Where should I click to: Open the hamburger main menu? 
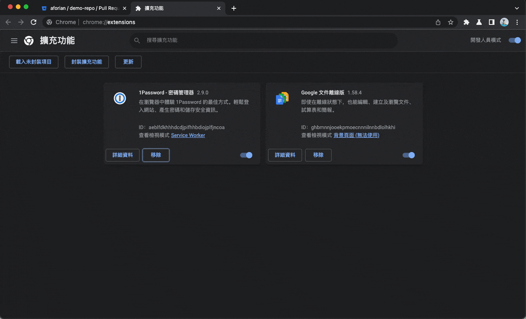[14, 41]
